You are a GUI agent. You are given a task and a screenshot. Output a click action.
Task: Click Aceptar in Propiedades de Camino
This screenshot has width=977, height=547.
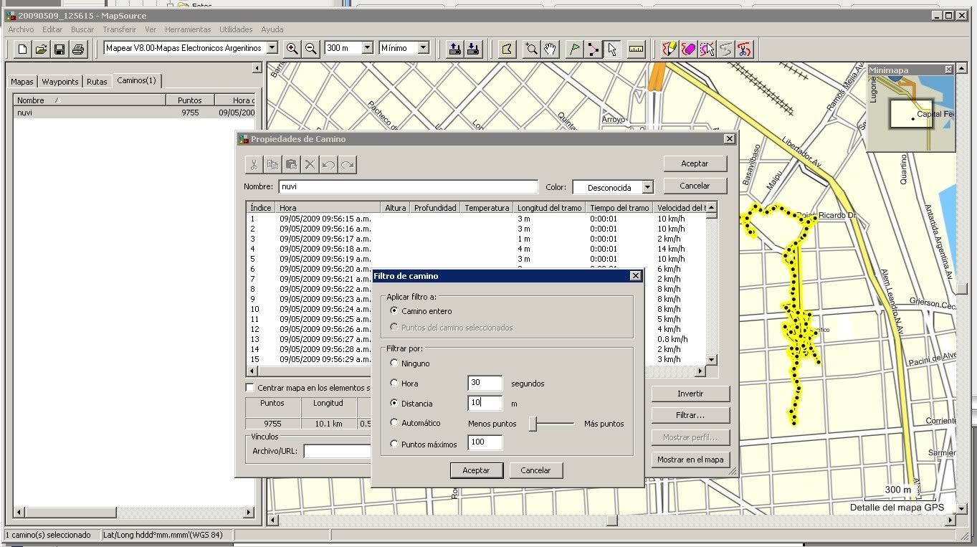pyautogui.click(x=695, y=163)
